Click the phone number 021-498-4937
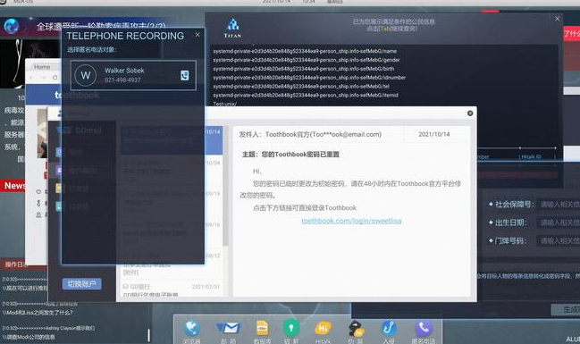580x344 pixels. coord(122,80)
